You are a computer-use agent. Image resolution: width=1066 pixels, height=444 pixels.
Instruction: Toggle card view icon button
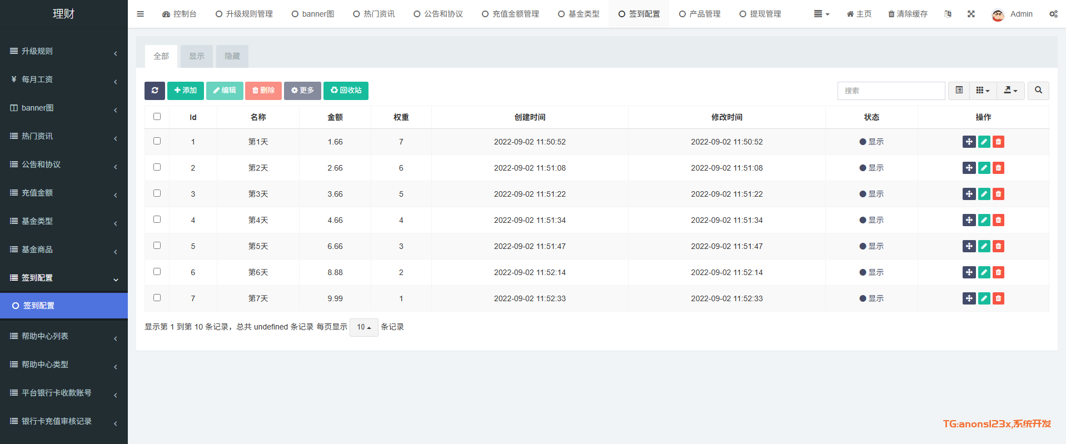959,91
